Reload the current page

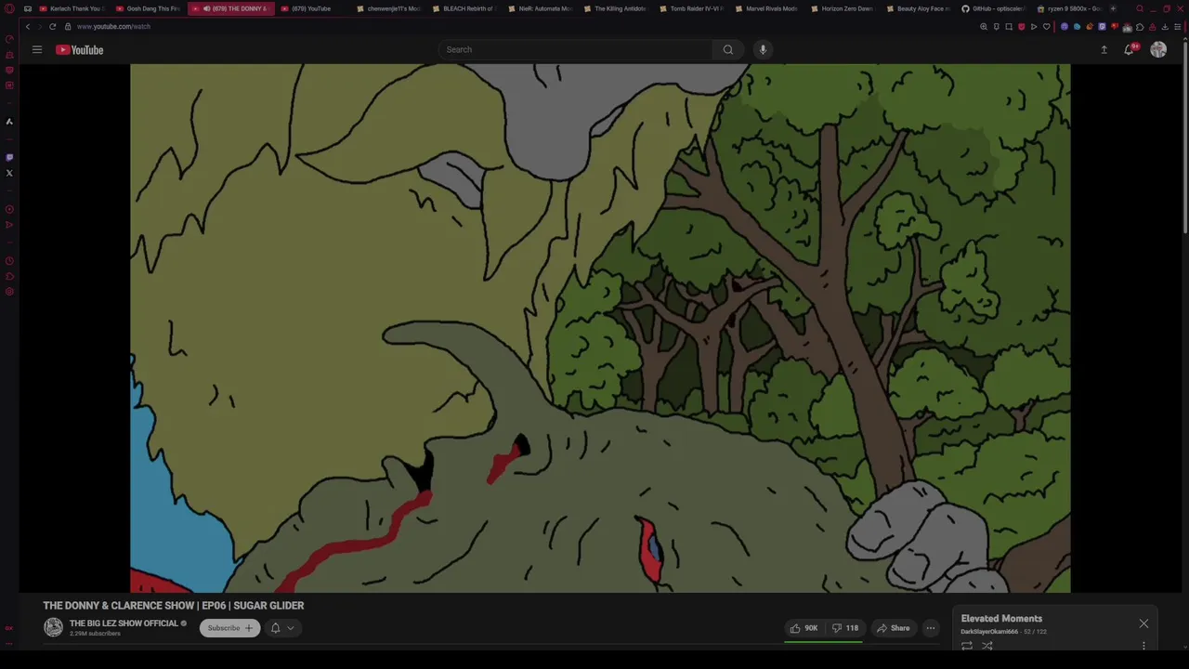pyautogui.click(x=52, y=26)
